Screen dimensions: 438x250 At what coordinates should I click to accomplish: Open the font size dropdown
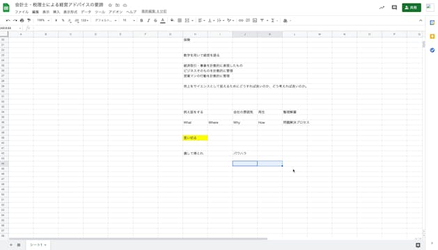[x=129, y=20]
